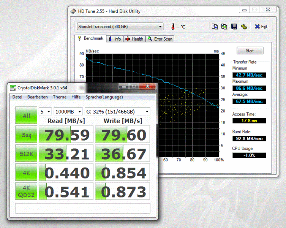Image resolution: width=286 pixels, height=228 pixels.
Task: Start the HD Tune benchmark
Action: 250,51
